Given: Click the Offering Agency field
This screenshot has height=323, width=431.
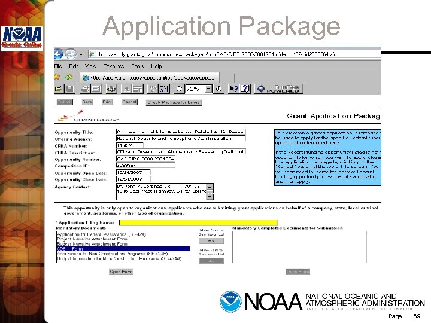Looking at the screenshot, I should (x=181, y=138).
